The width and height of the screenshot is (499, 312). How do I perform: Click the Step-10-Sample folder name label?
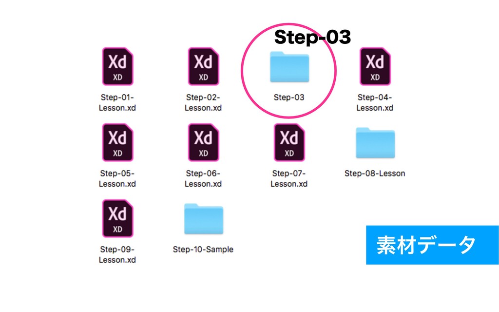click(x=203, y=250)
